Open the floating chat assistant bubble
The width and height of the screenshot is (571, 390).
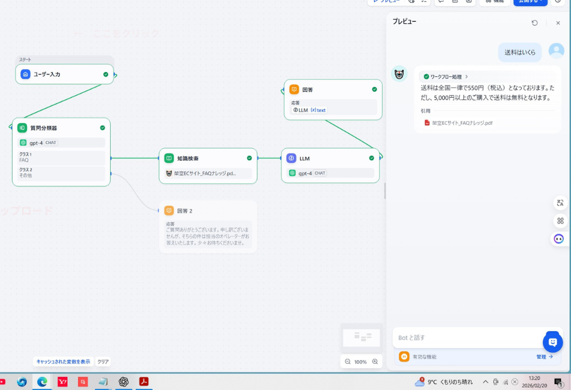click(x=552, y=342)
